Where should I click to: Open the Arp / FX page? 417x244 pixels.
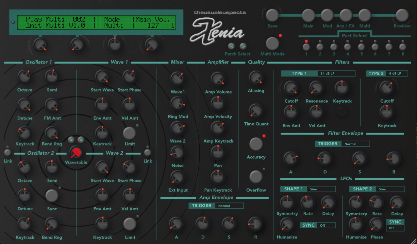346,15
